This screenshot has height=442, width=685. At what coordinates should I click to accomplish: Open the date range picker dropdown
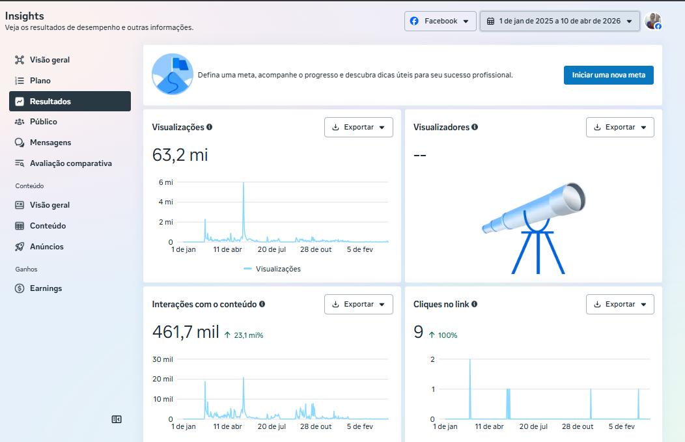[x=559, y=21]
